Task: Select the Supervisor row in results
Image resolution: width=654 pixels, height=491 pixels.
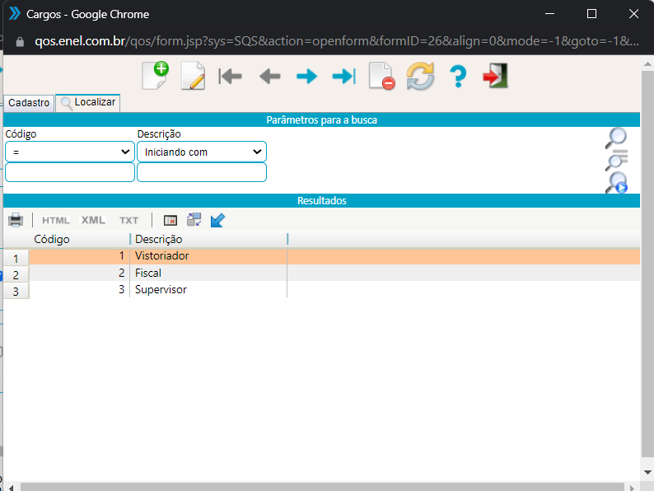Action: (161, 290)
